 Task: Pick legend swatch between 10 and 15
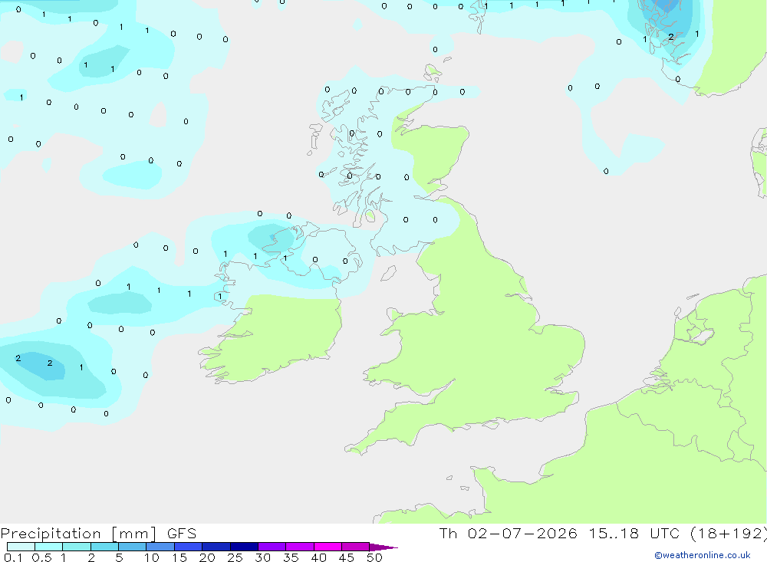click(160, 547)
